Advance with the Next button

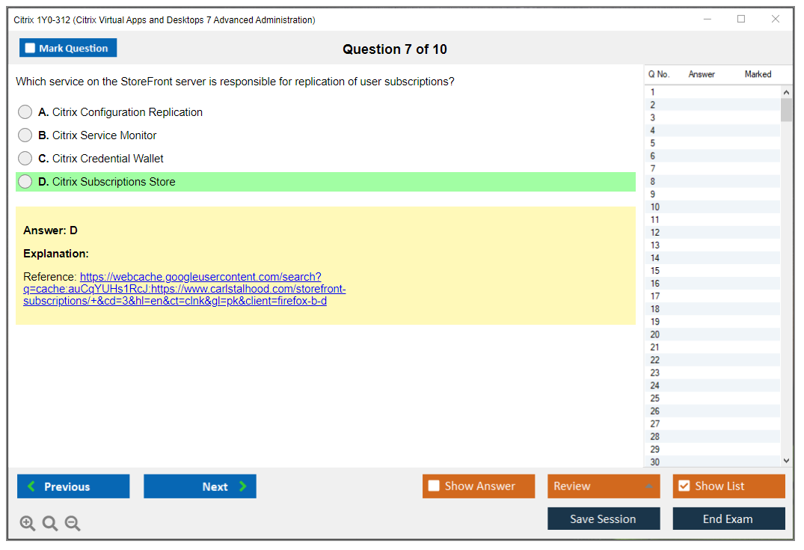pyautogui.click(x=200, y=486)
